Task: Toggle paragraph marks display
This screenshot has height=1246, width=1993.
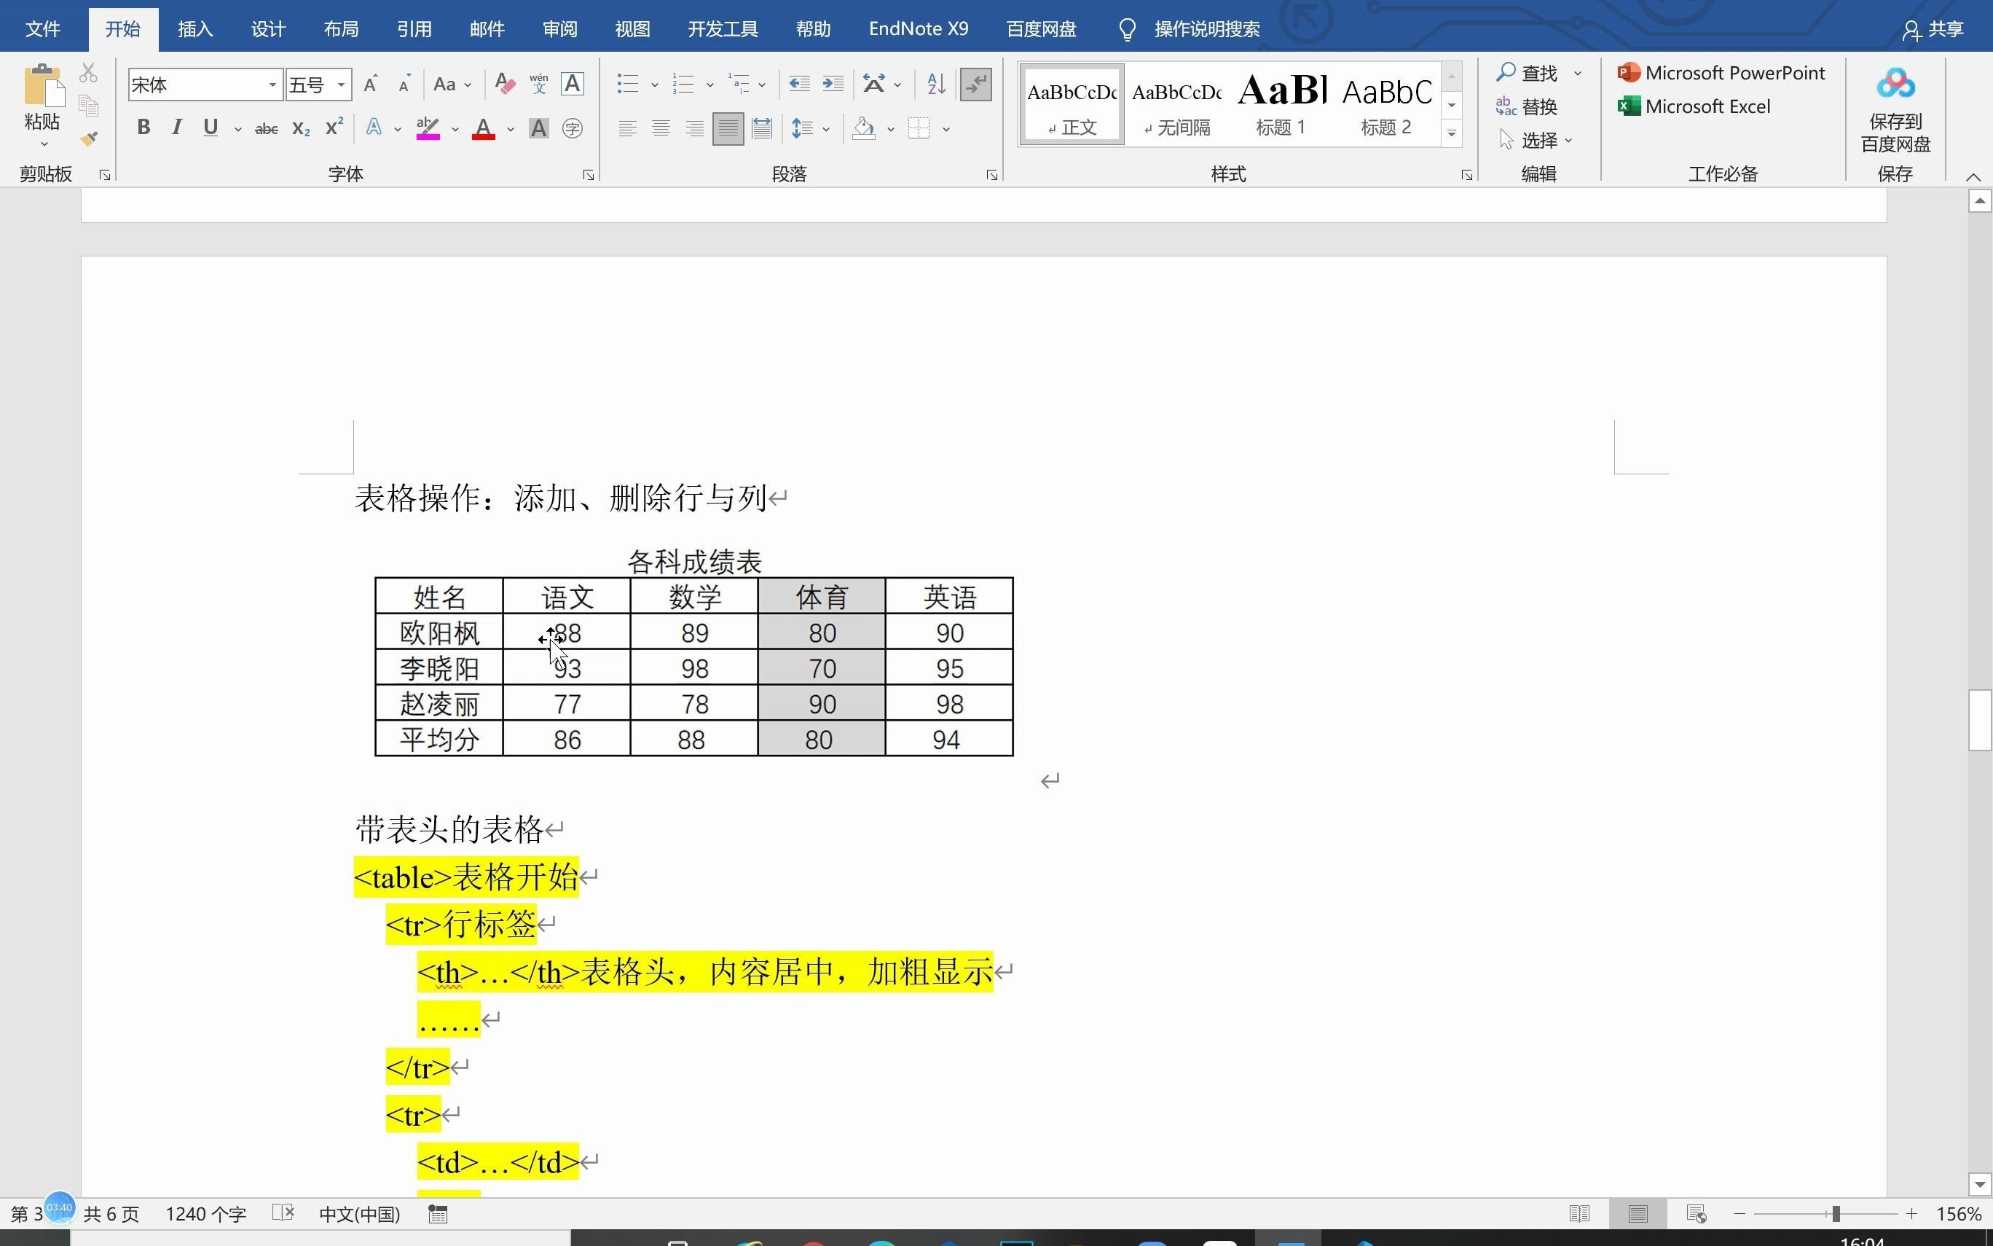Action: pyautogui.click(x=976, y=84)
